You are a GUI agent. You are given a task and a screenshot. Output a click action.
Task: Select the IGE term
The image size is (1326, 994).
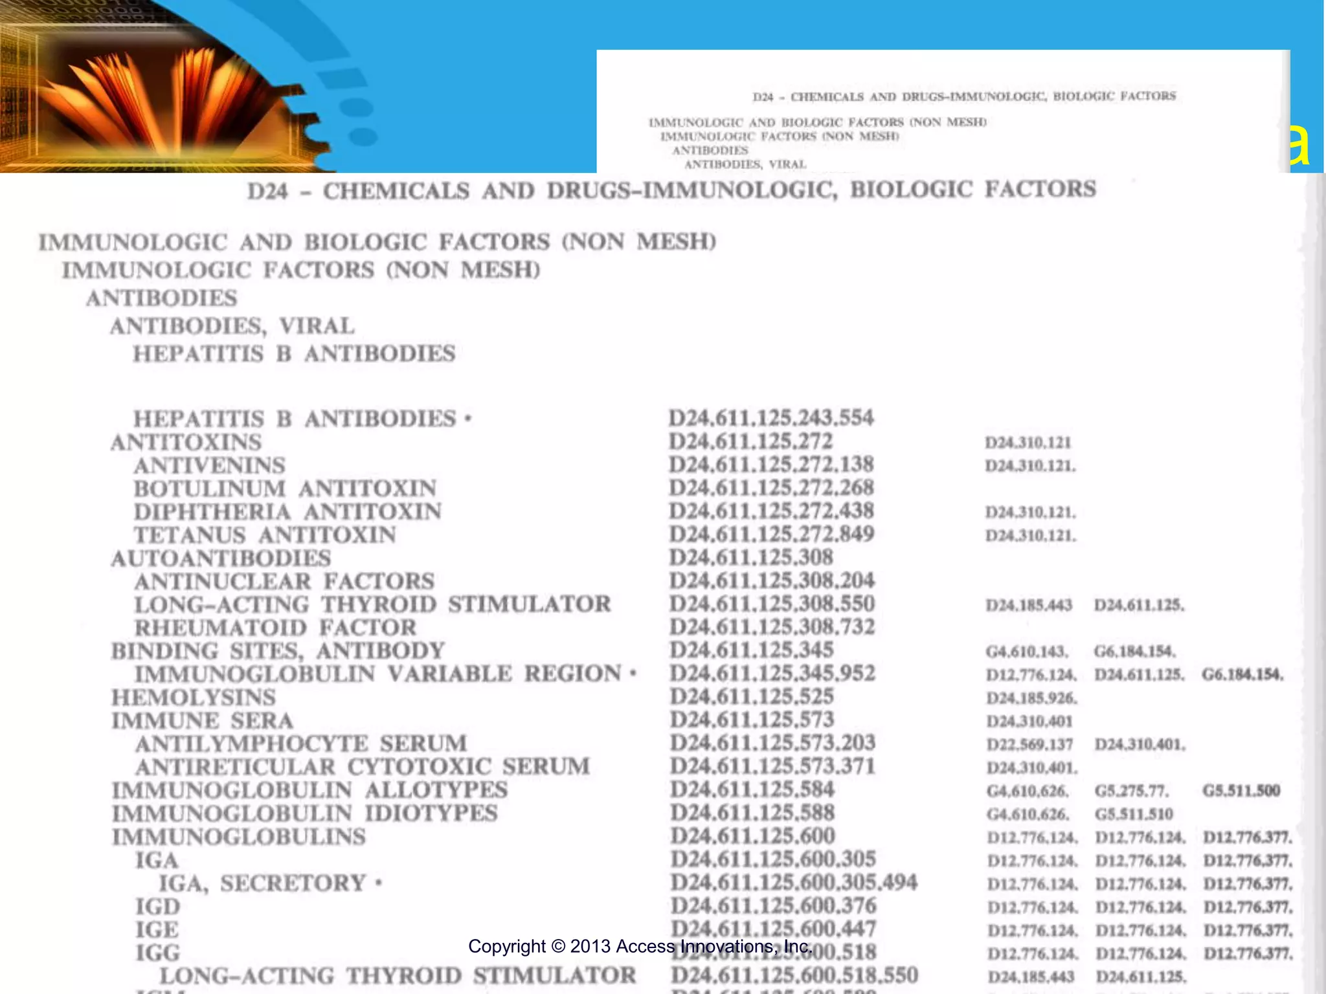tap(157, 930)
